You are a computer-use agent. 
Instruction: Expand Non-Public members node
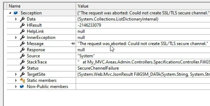16,87
